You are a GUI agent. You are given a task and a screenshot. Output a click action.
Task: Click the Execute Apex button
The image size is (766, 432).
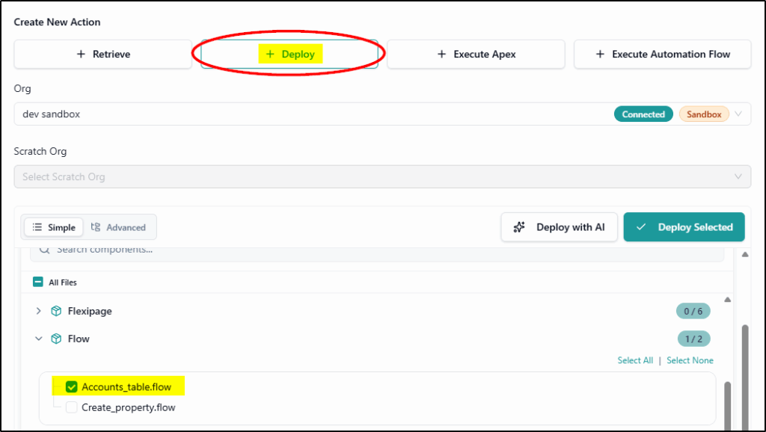476,55
